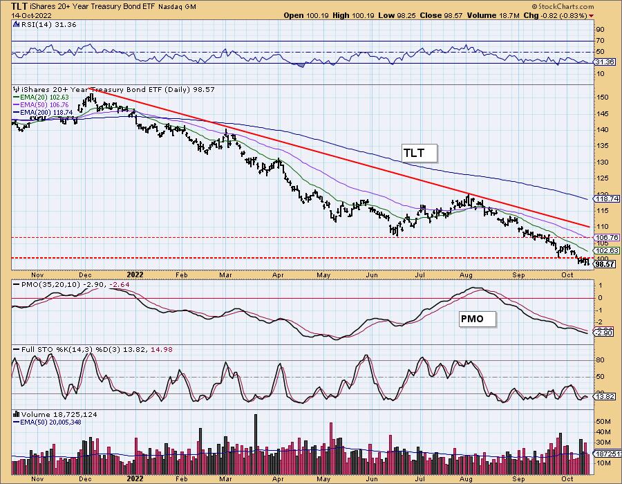Click the 106.76 price tag on right axis

(x=607, y=237)
